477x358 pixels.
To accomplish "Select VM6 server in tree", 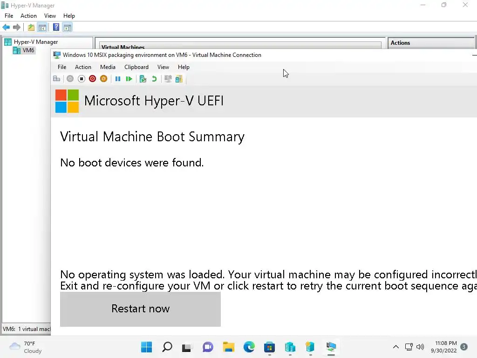I will (24, 50).
